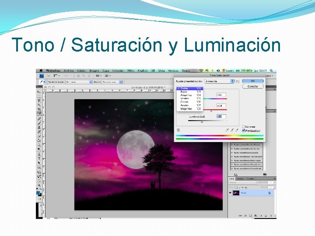Select the Clone Stamp tool
Viewport: 315px width, 236px height.
click(x=39, y=128)
